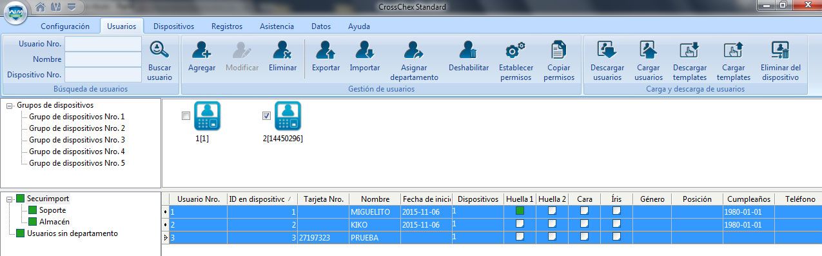Viewport: 822px width, 256px height.
Task: Toggle Huella 2 checkbox for KIKO
Action: 552,224
